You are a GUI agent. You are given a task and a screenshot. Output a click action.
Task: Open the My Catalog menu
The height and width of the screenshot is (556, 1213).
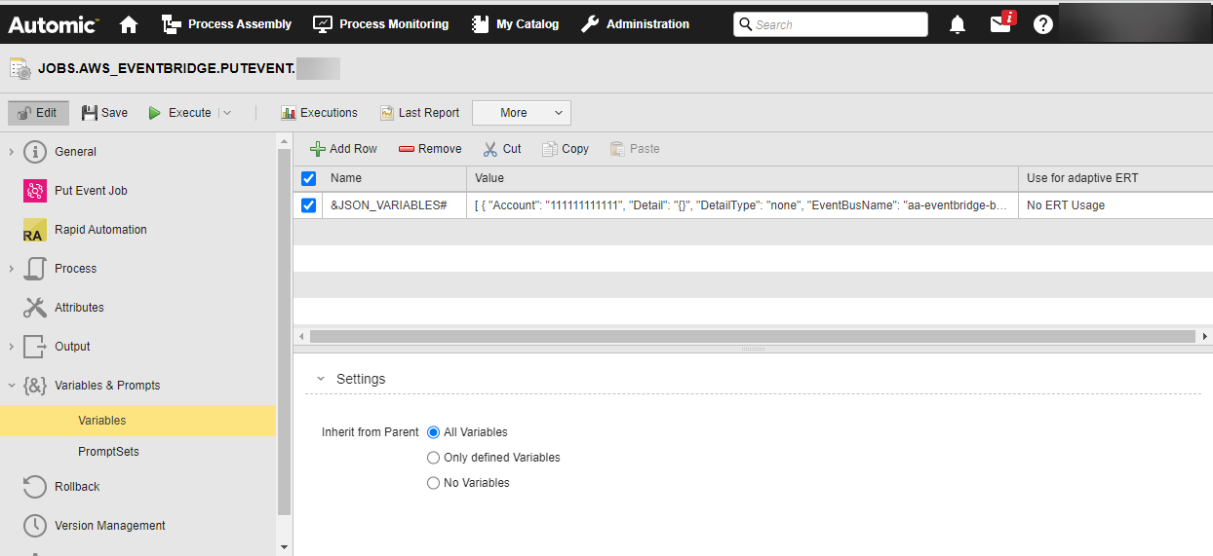coord(515,24)
